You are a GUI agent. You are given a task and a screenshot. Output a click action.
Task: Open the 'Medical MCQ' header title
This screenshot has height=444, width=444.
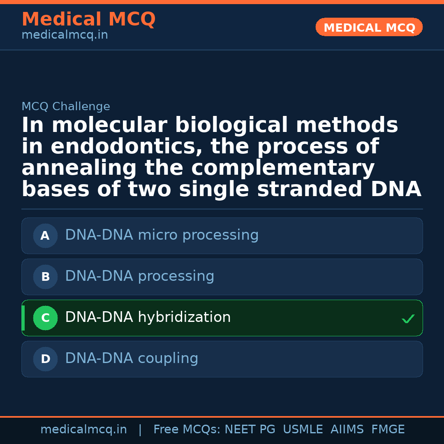point(88,19)
